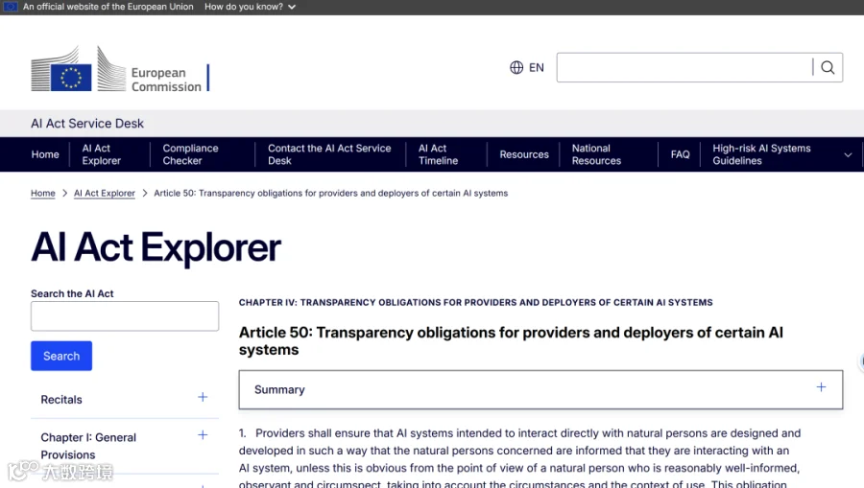
Task: Click 'An official website of the European Union'
Action: 108,7
